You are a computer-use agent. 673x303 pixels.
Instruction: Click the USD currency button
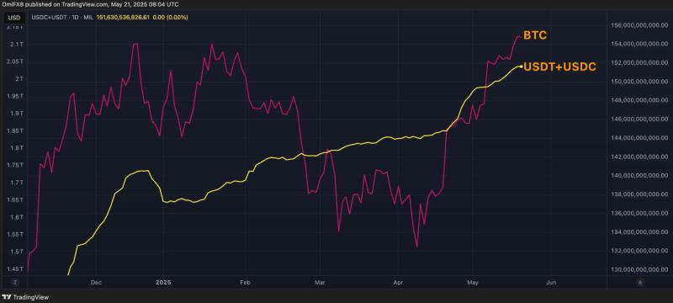[x=14, y=18]
